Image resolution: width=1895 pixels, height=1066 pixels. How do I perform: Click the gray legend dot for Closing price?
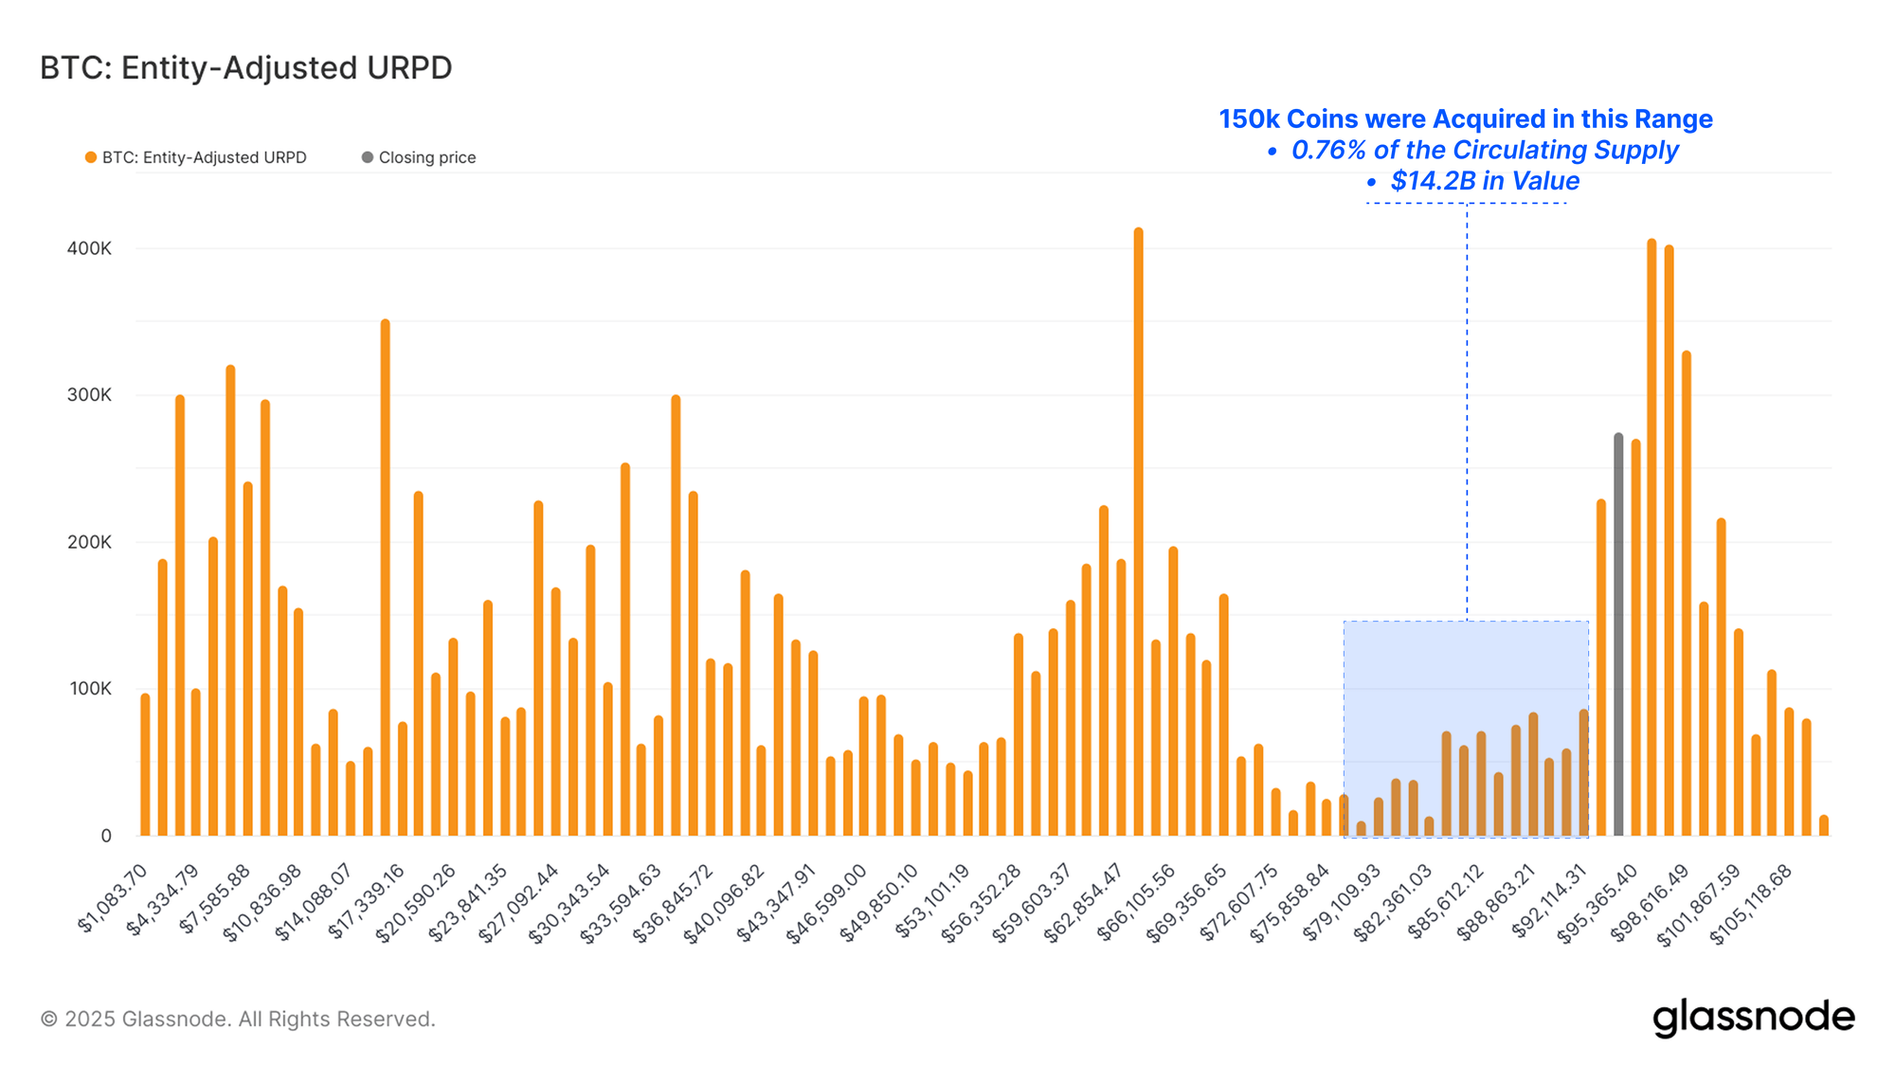[368, 157]
